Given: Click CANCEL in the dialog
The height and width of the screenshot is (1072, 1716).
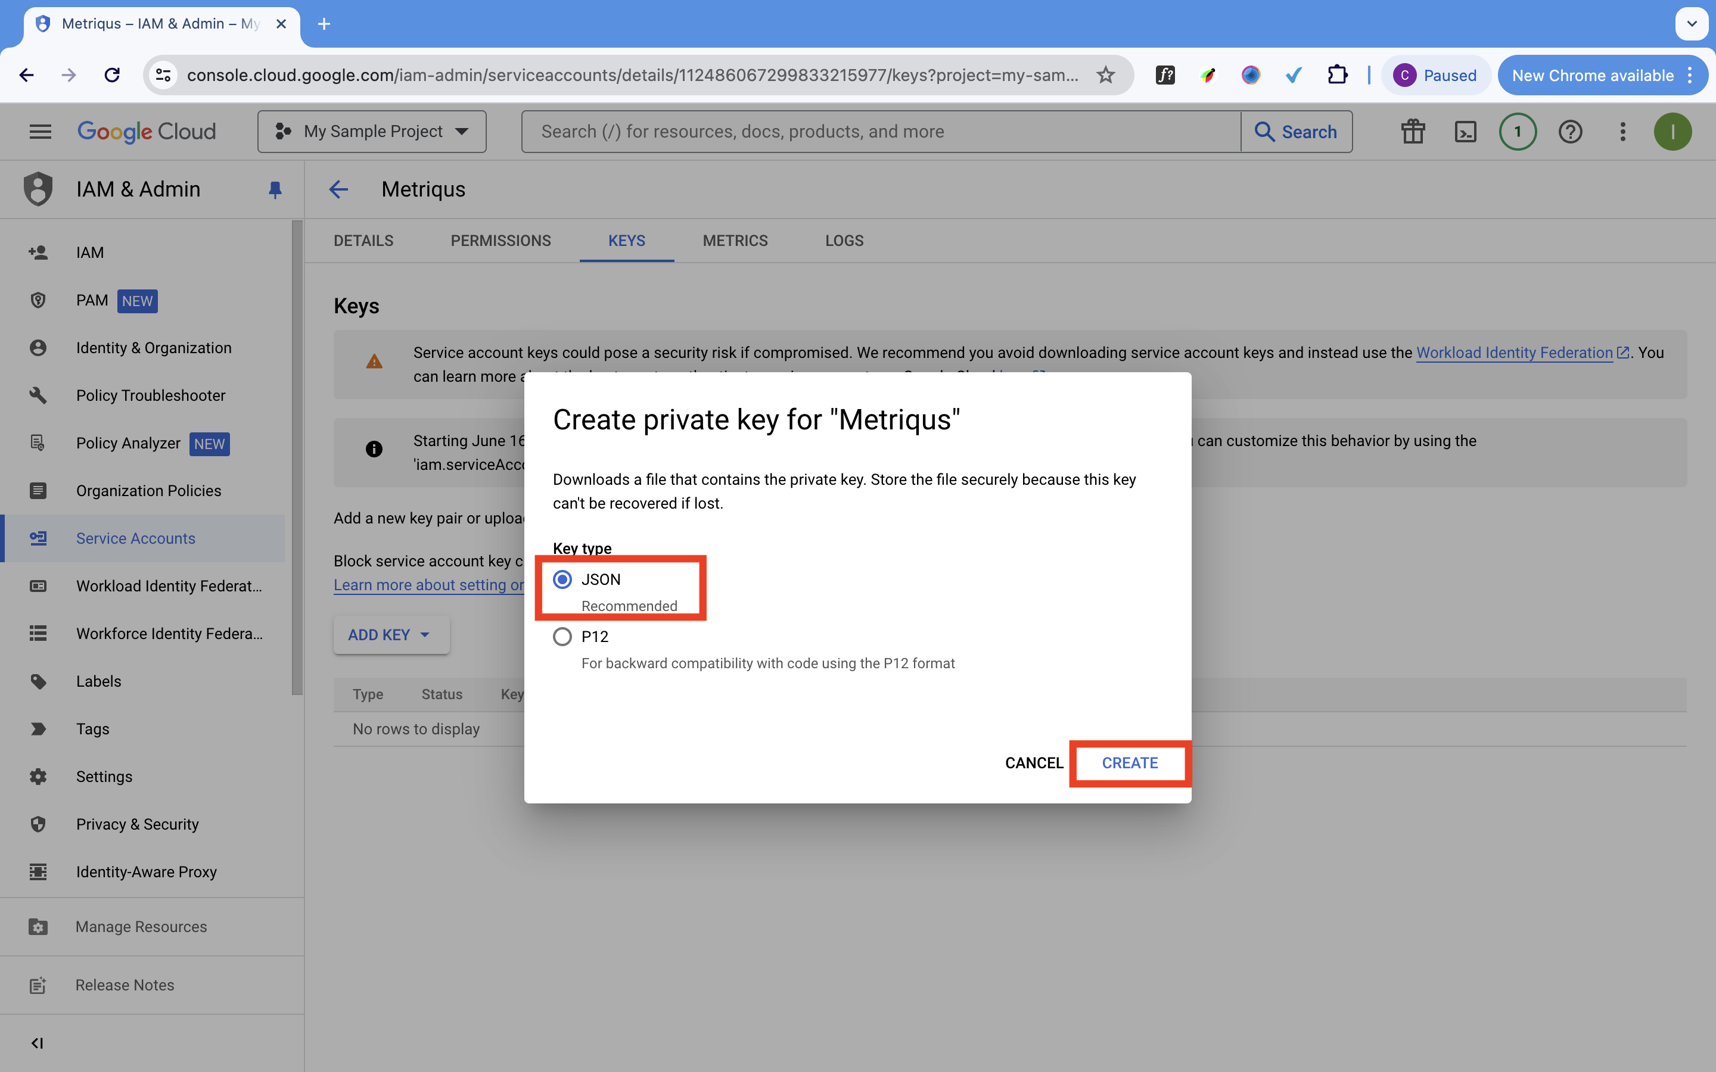Looking at the screenshot, I should 1034,763.
